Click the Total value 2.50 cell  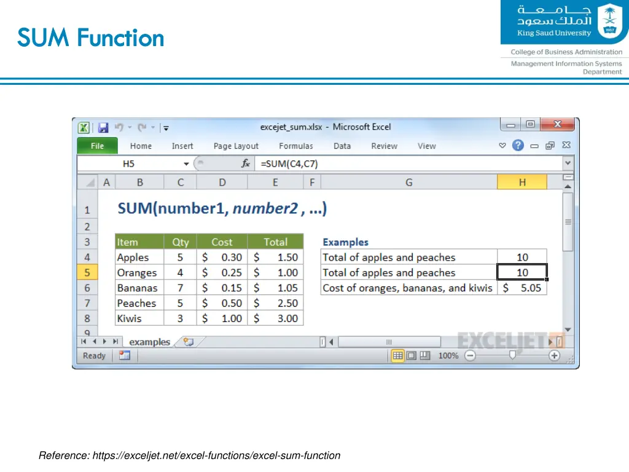coord(275,303)
